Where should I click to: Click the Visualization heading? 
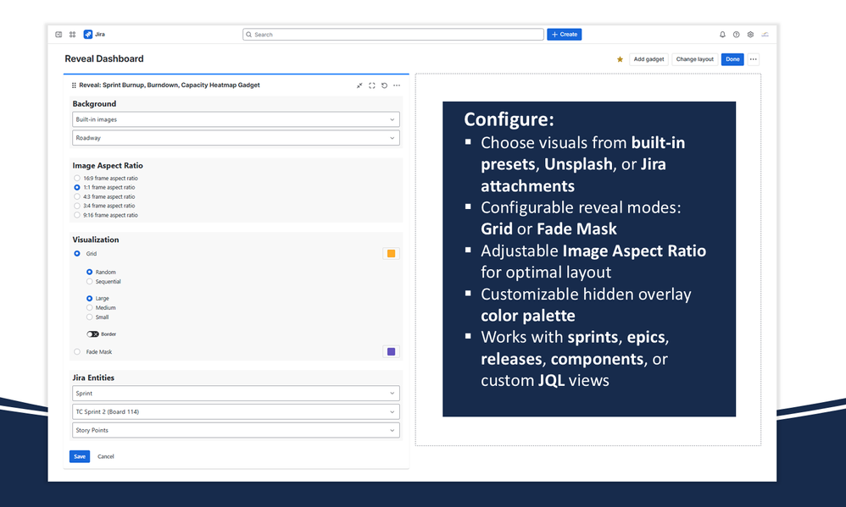(96, 240)
